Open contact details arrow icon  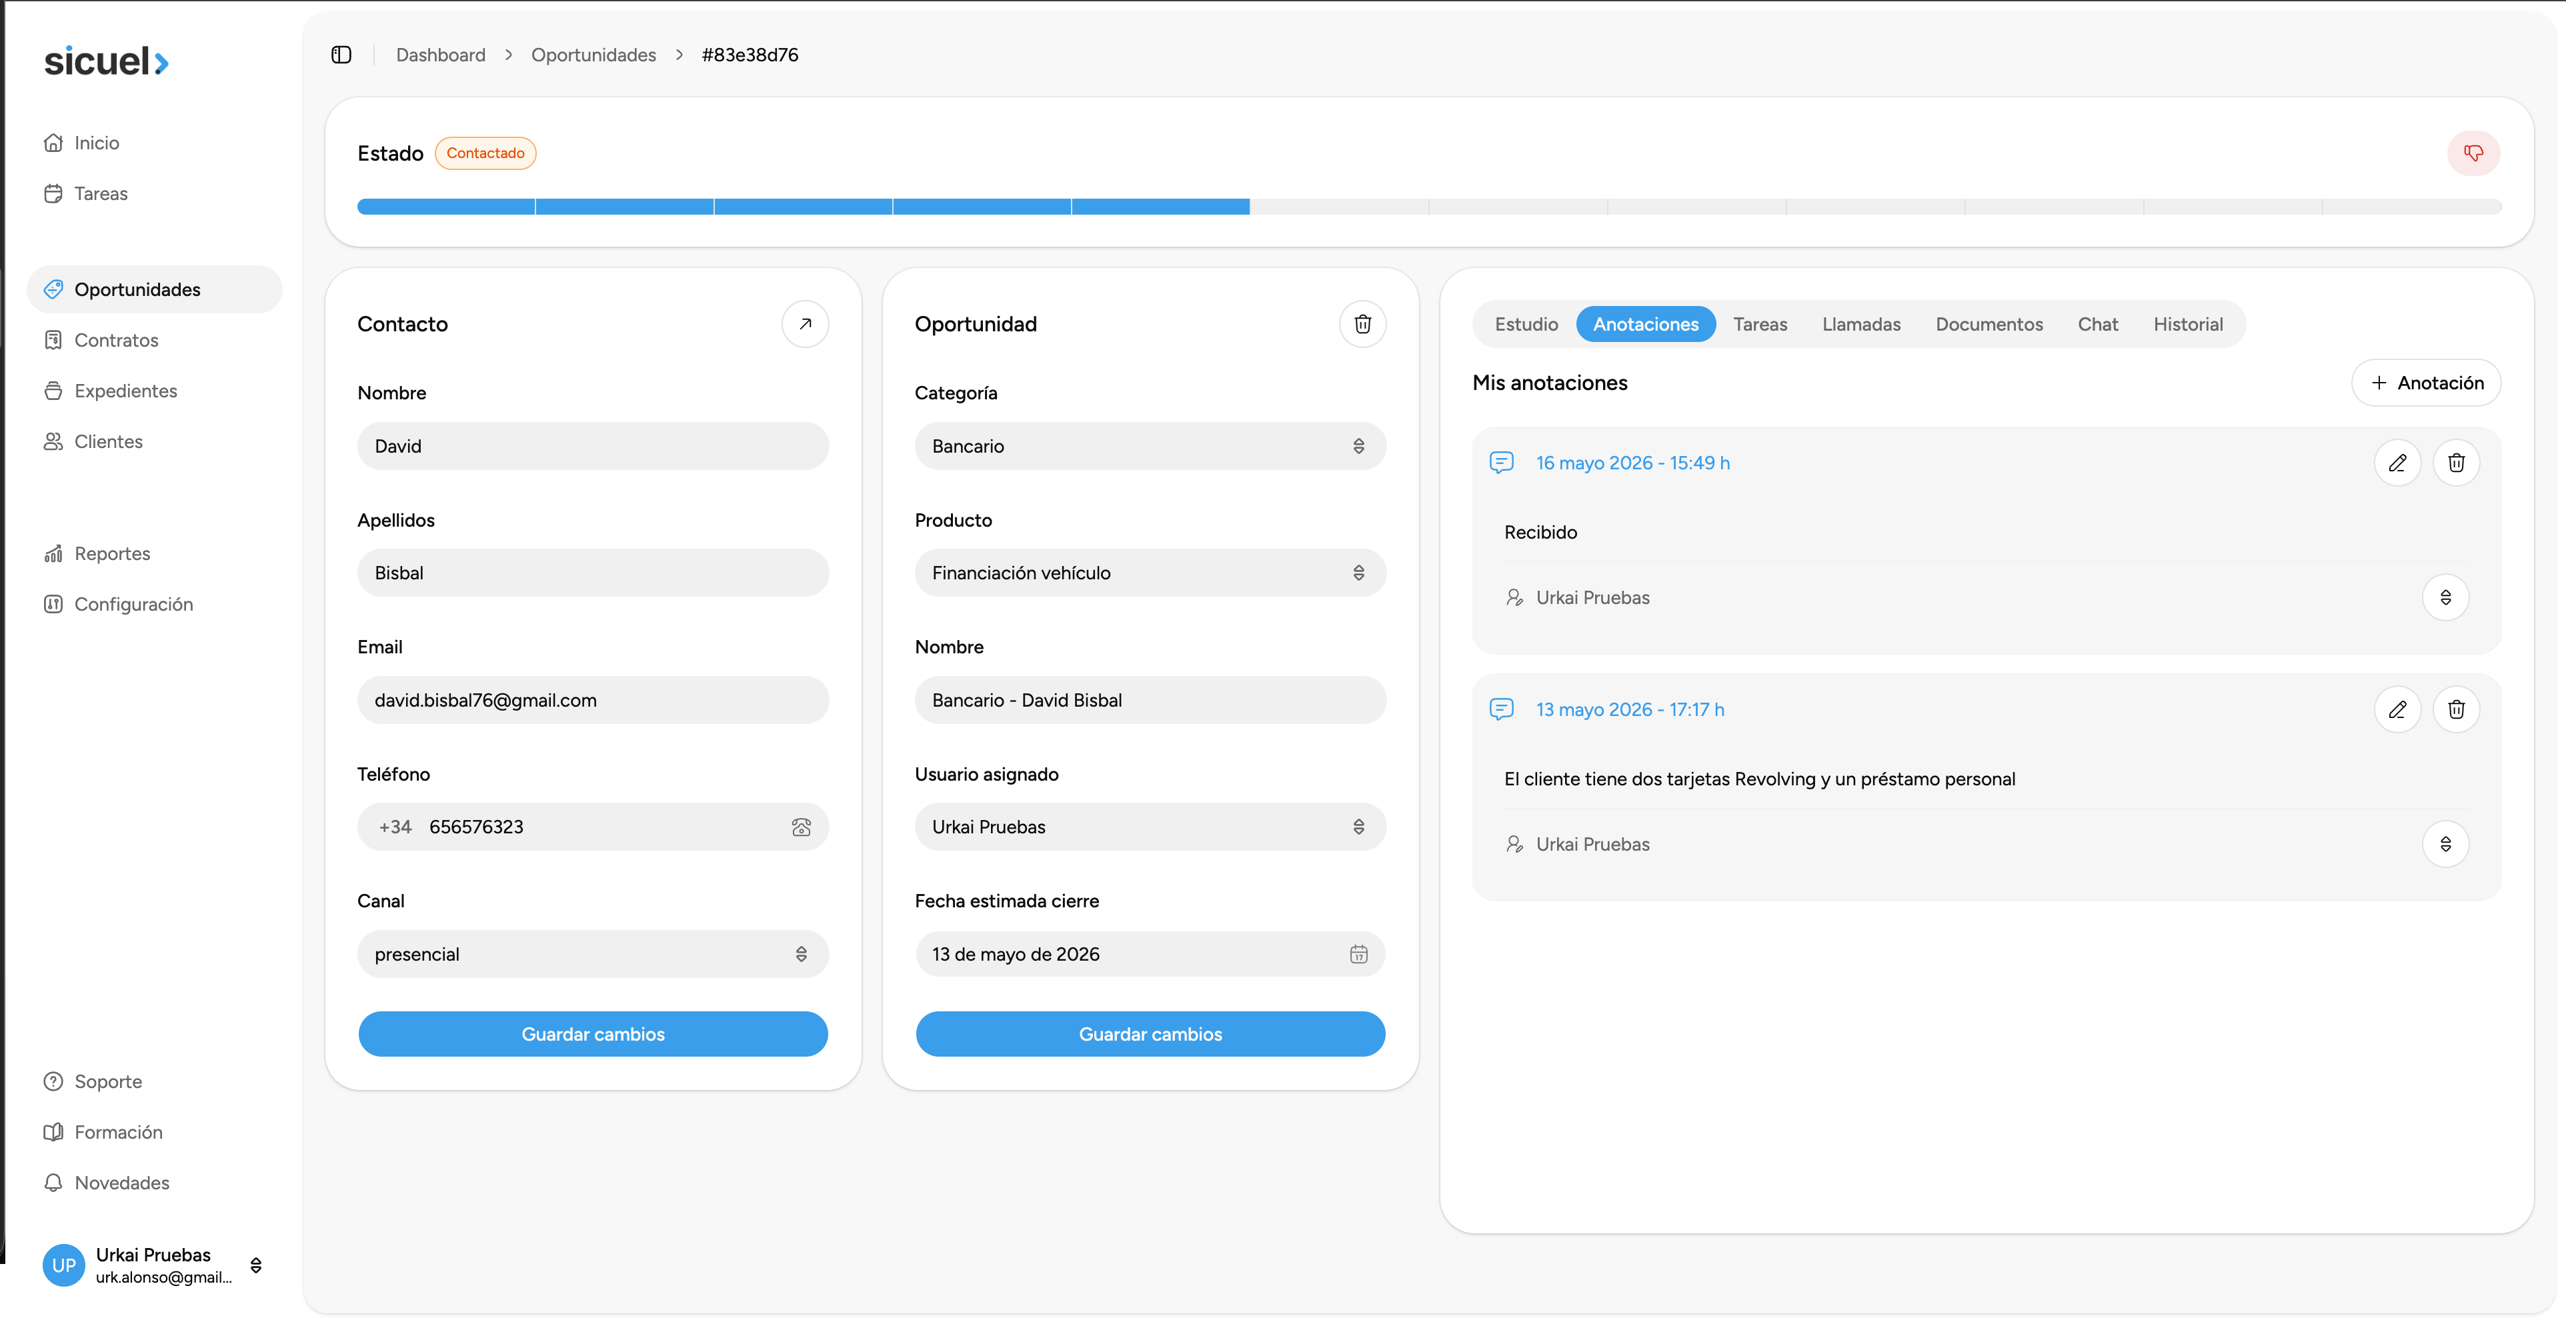tap(805, 323)
